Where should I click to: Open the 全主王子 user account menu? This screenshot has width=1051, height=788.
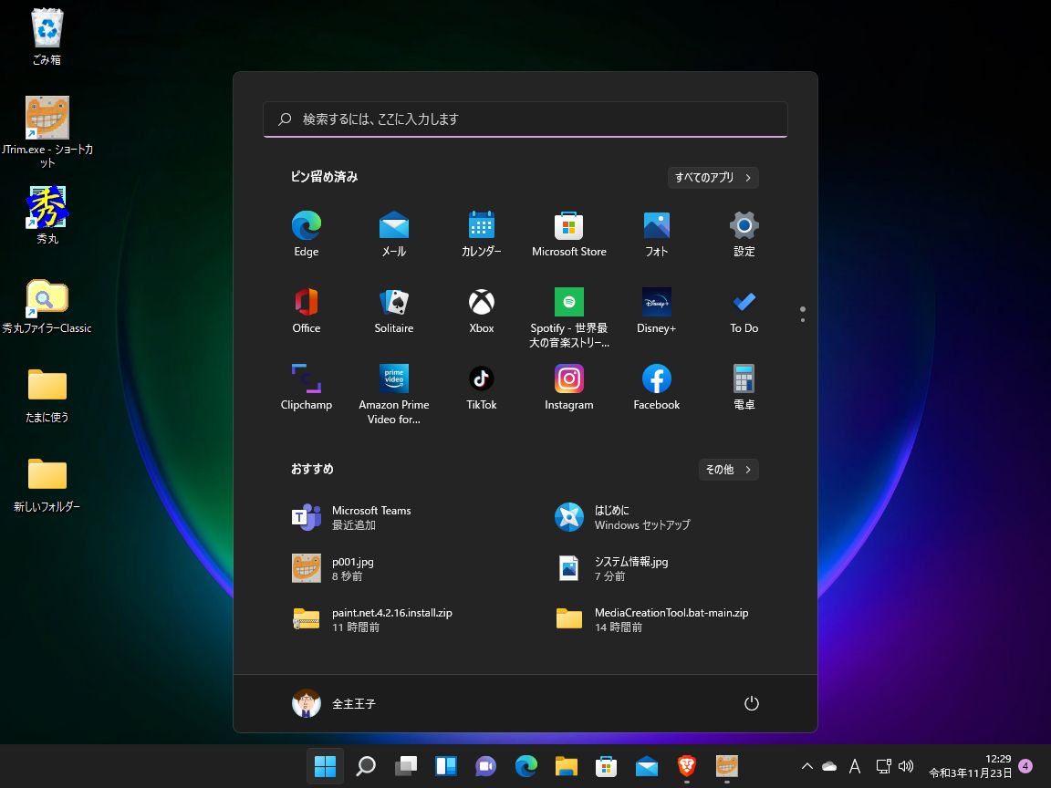coord(335,703)
